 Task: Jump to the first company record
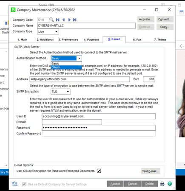click(x=58, y=20)
